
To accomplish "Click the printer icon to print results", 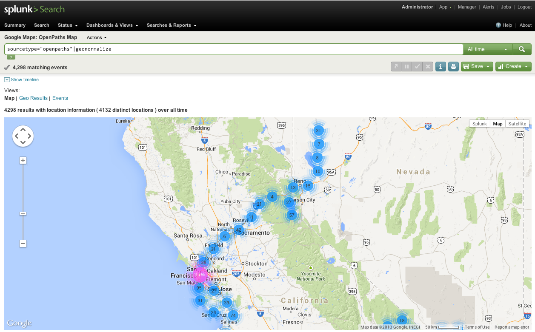I will click(453, 66).
